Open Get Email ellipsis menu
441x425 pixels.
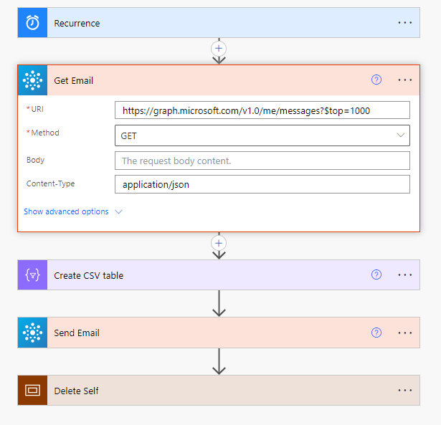pyautogui.click(x=405, y=80)
